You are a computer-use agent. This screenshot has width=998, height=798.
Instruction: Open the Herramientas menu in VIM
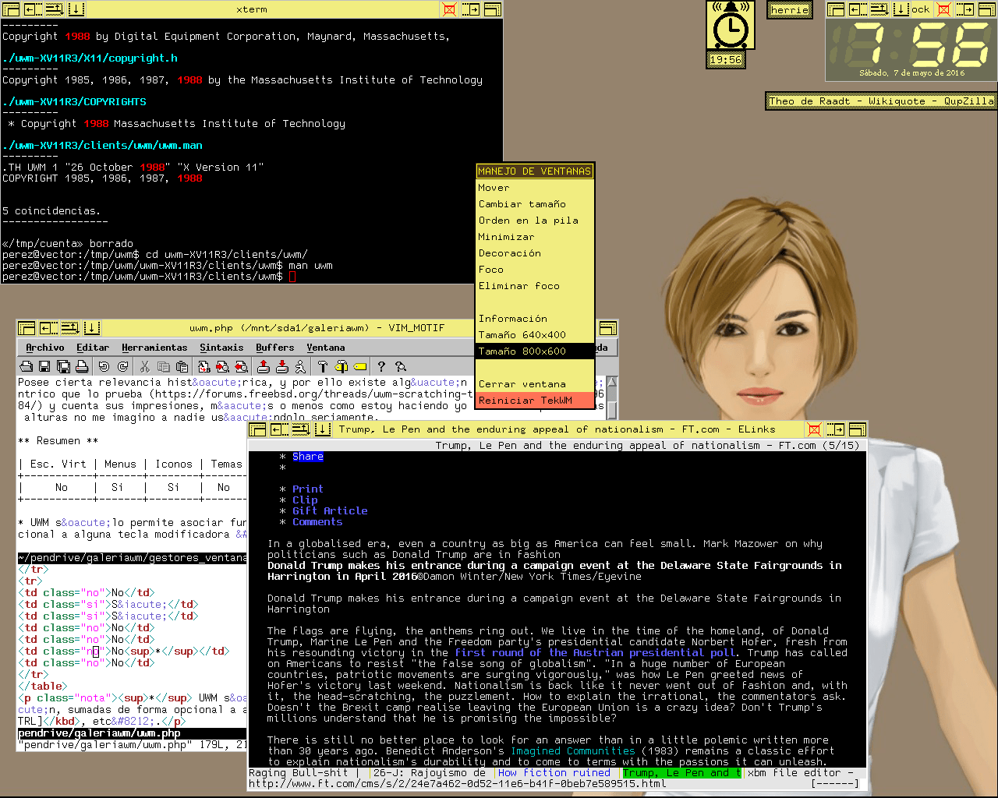pos(154,348)
